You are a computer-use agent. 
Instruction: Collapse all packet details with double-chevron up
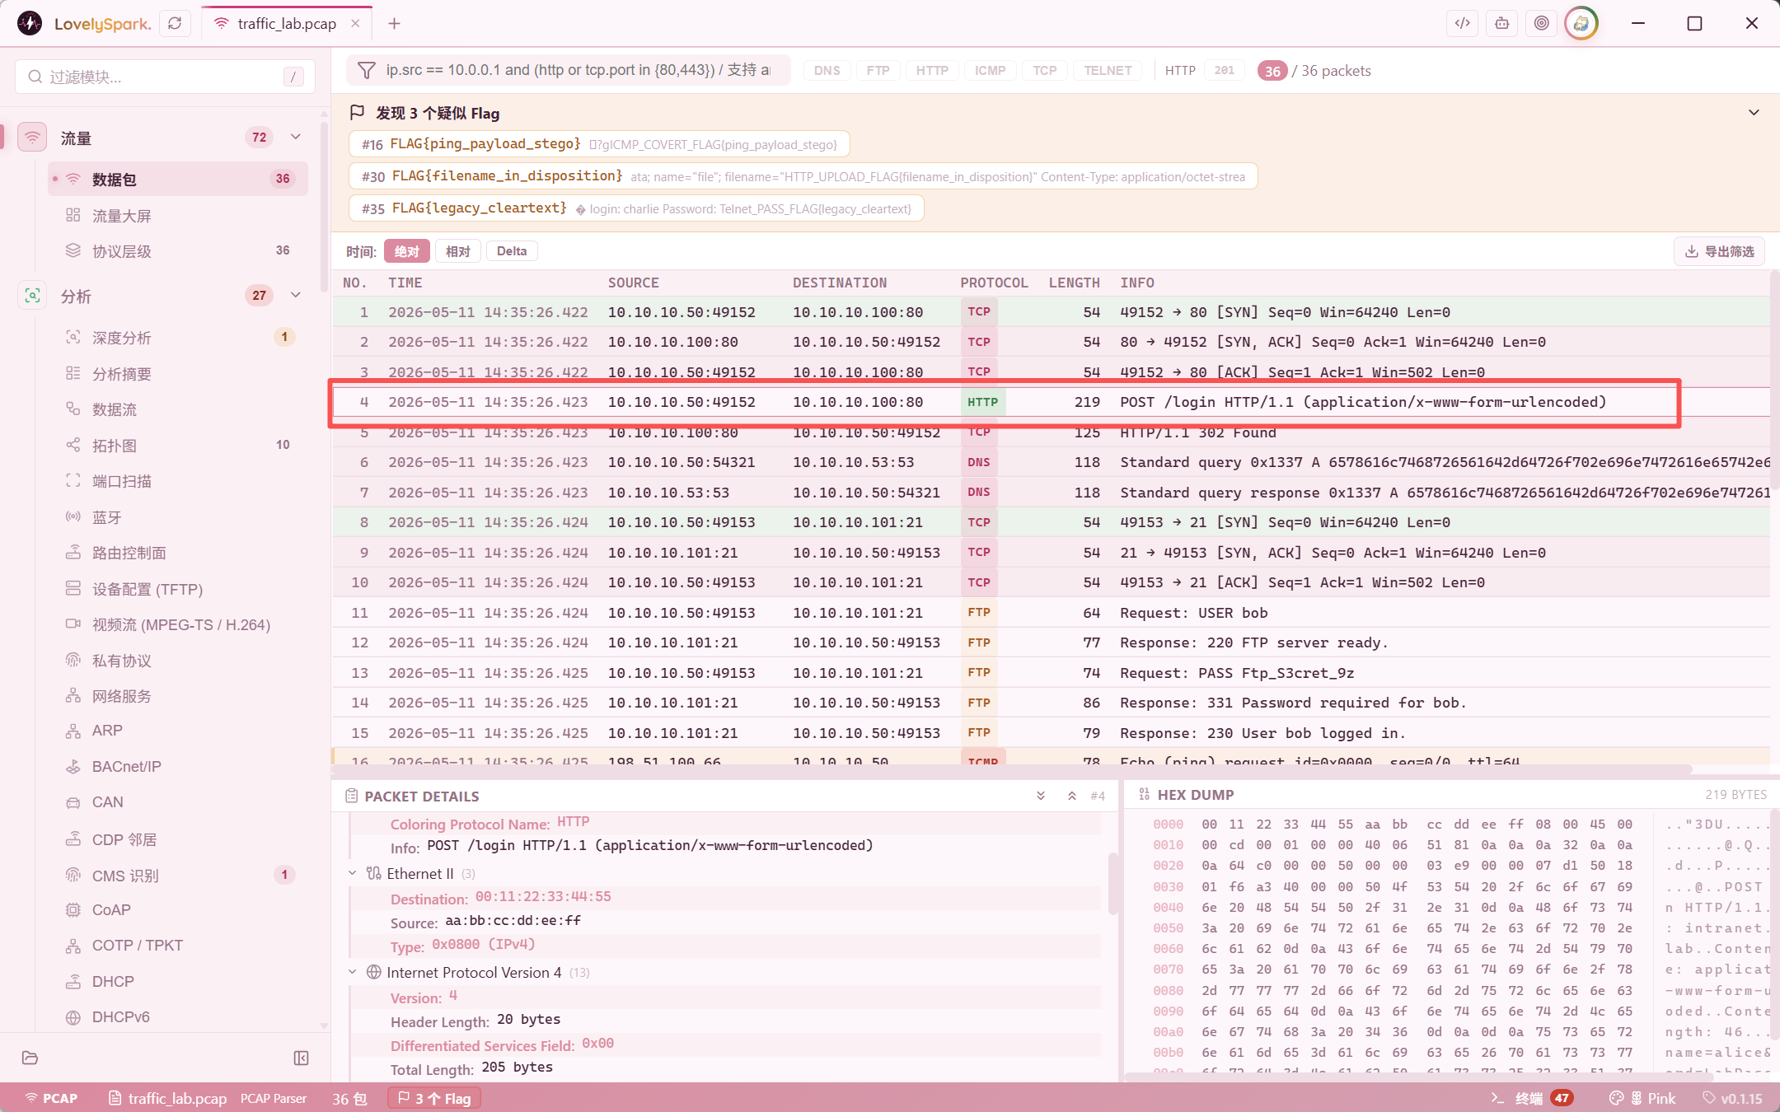coord(1071,796)
